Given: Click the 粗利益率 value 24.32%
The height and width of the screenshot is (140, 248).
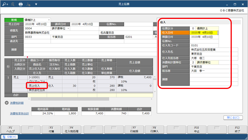Looking at the screenshot, I should (x=43, y=113).
